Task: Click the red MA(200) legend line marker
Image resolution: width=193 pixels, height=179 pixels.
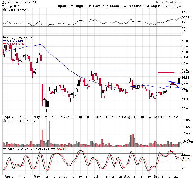Action: [4, 44]
